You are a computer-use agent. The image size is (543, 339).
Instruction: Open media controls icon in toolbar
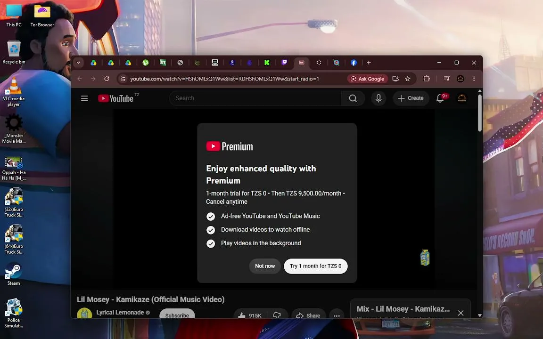click(447, 79)
